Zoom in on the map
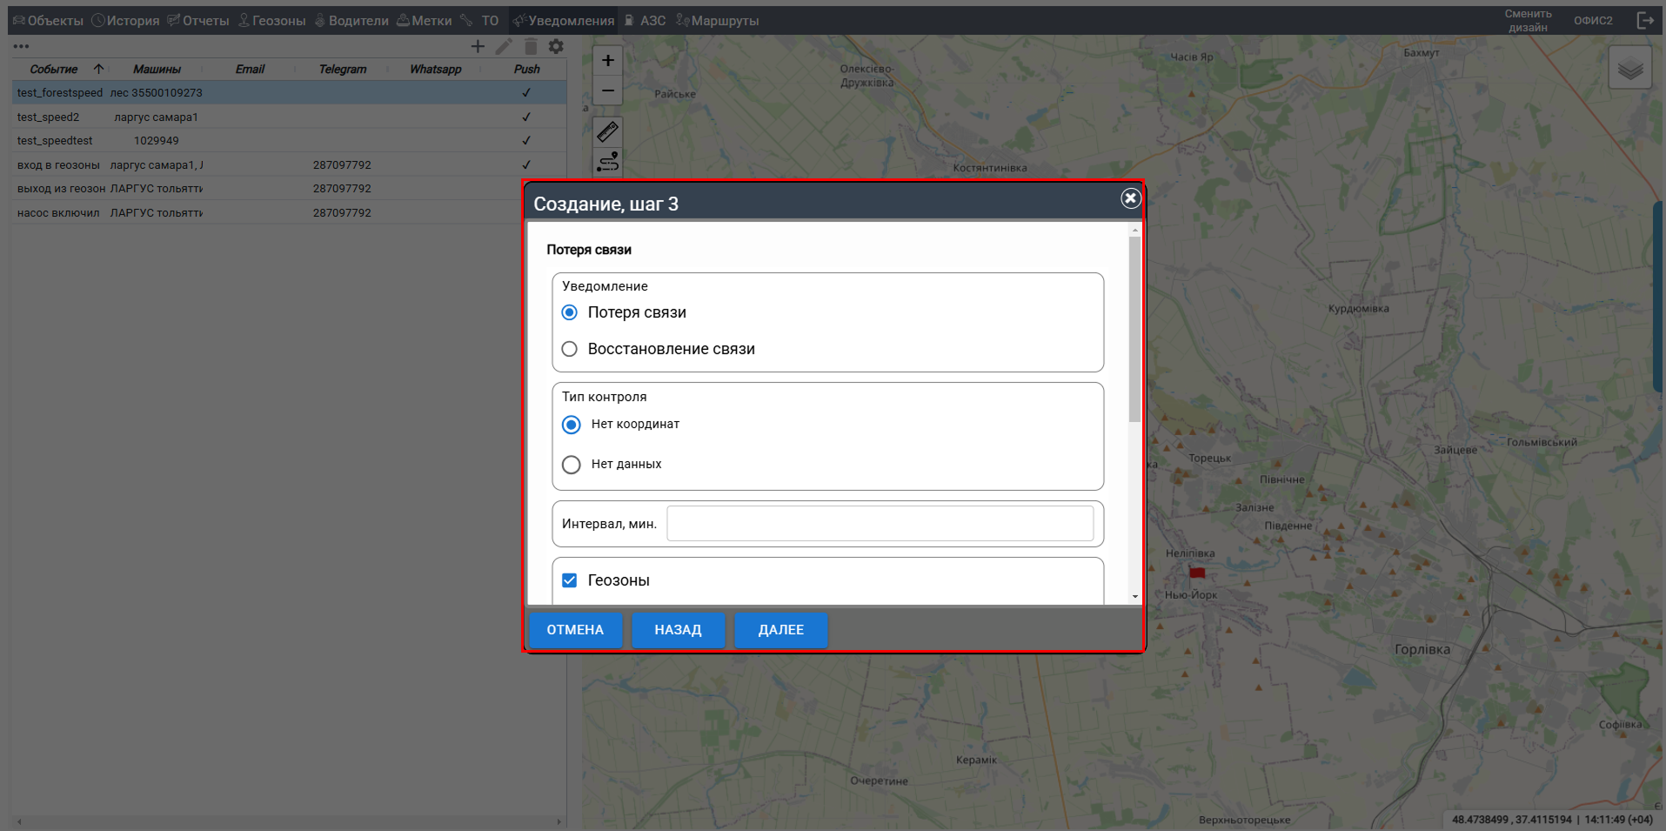 point(608,60)
